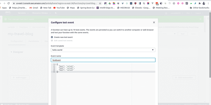Open the Apps bookmarks shortcut
This screenshot has width=211, height=105.
pos(3,8)
